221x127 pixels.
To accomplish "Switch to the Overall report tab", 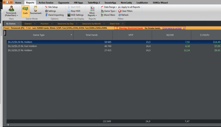I will (x=28, y=24).
